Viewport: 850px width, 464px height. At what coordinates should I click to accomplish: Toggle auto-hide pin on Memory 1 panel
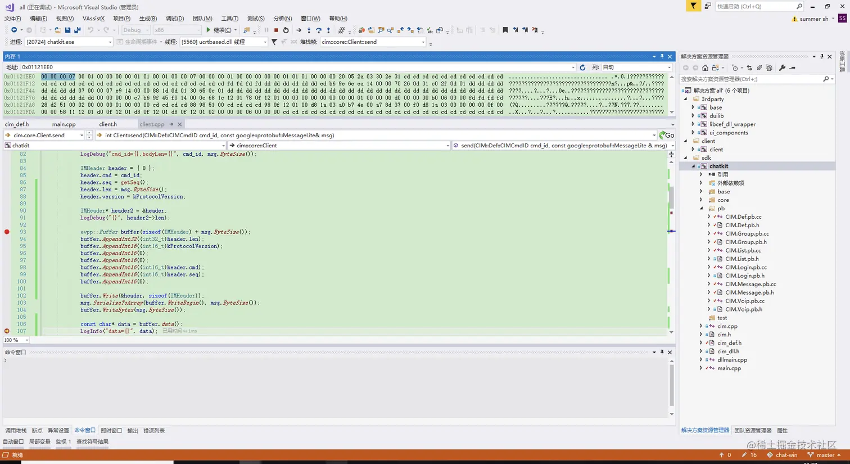(662, 56)
